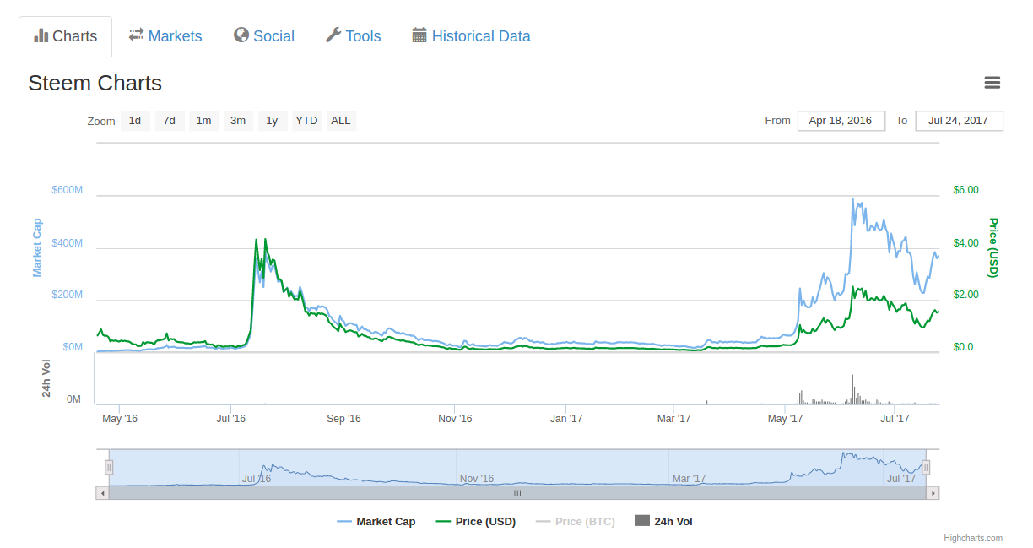Set zoom range to 7d
The image size is (1033, 548).
point(170,121)
